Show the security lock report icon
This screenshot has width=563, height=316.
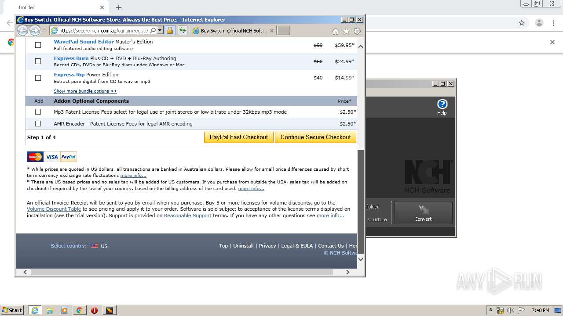coord(170,30)
